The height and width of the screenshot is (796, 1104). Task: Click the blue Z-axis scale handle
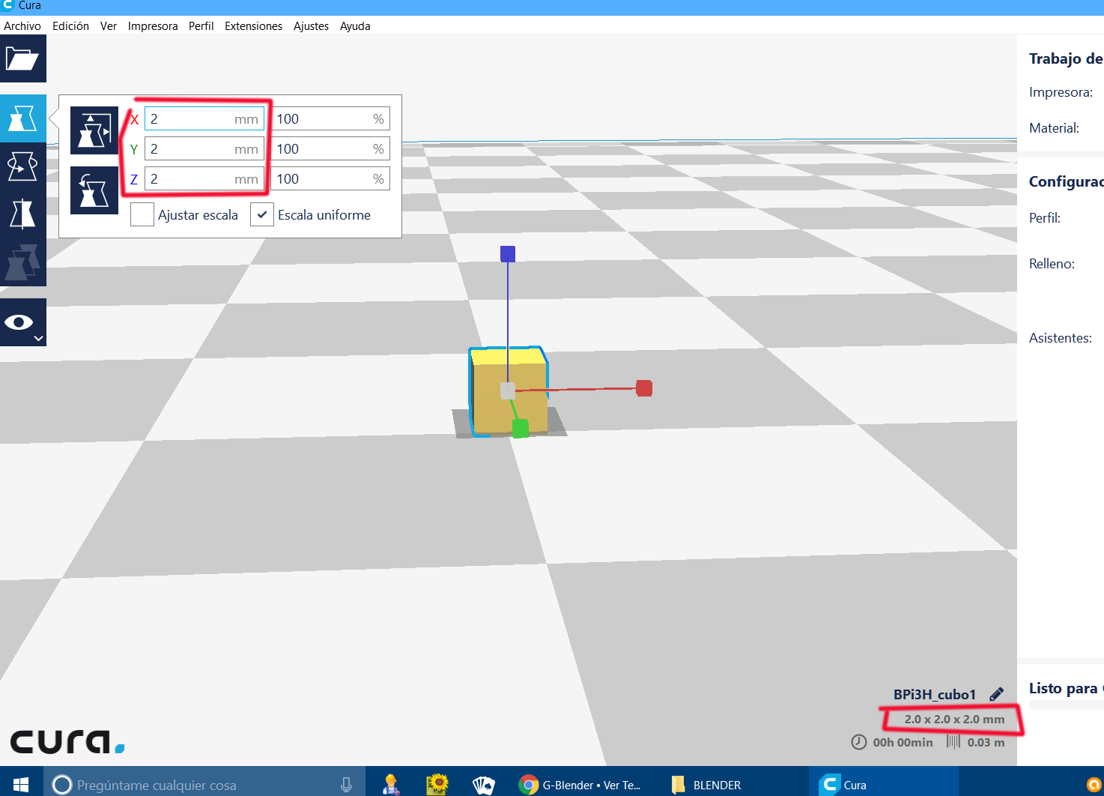pos(508,254)
